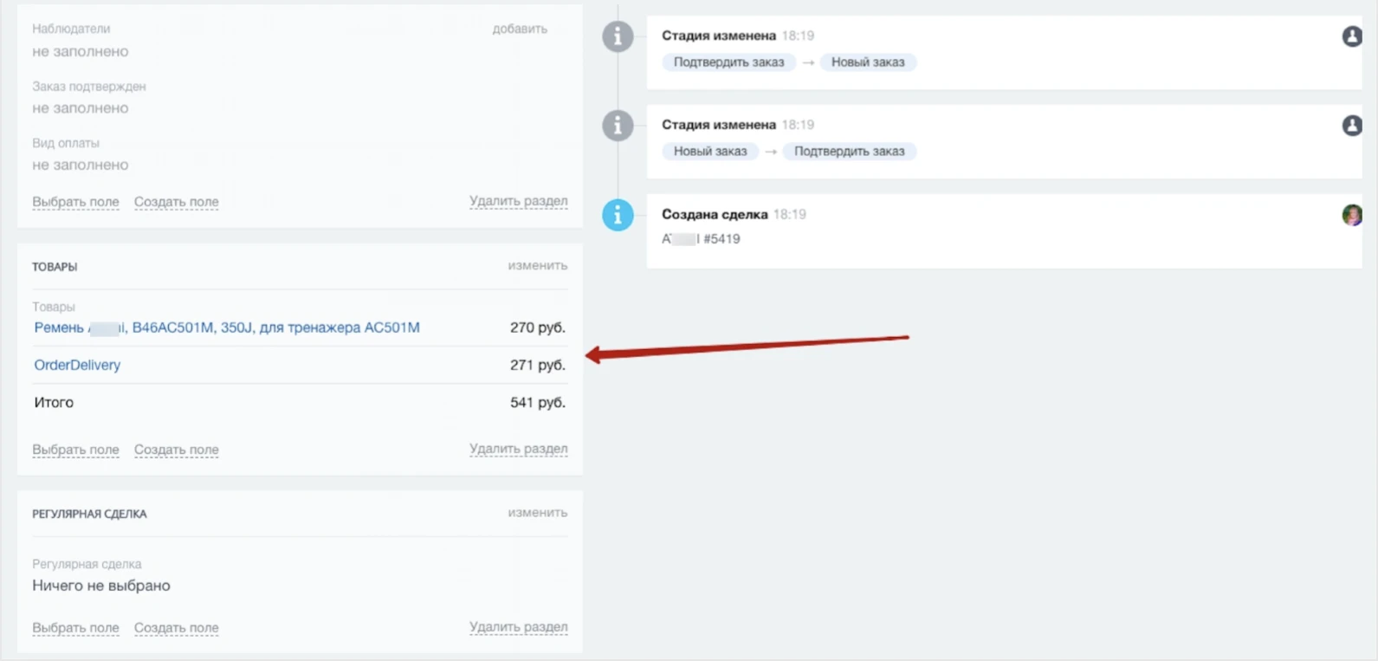Open user avatar on the topmost Стадия изменена entry
The image size is (1378, 661).
pyautogui.click(x=1351, y=36)
